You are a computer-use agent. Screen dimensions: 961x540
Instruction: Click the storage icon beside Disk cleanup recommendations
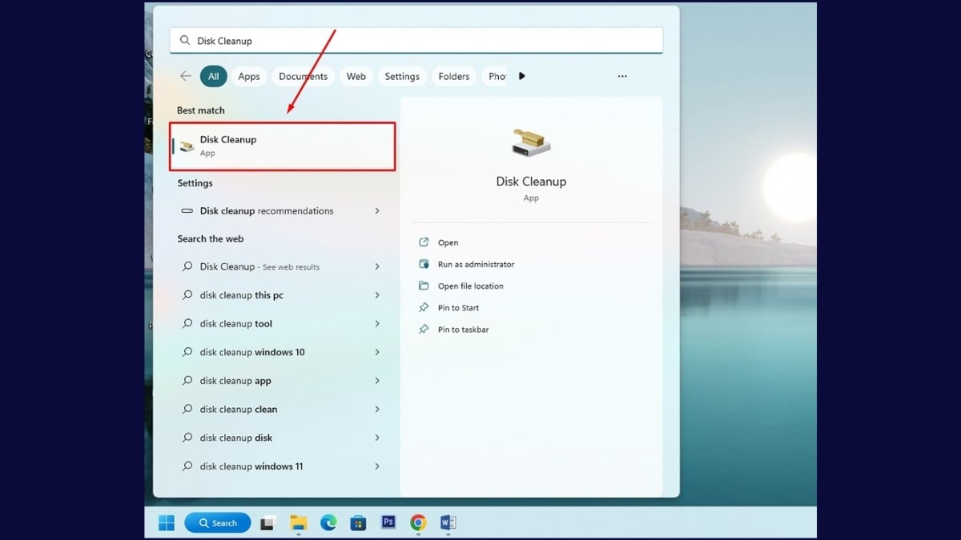point(187,211)
